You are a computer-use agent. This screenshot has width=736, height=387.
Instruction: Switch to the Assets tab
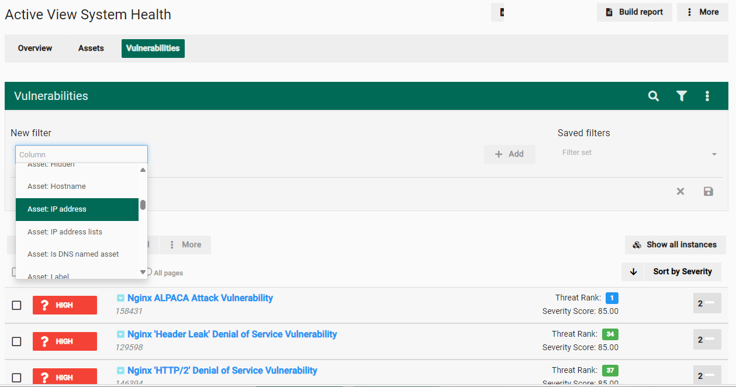pos(91,49)
